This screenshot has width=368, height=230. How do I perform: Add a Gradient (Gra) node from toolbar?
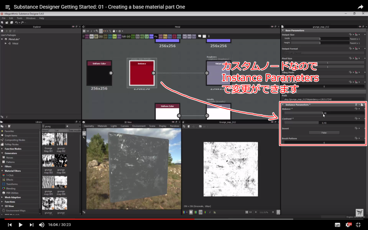(133, 36)
